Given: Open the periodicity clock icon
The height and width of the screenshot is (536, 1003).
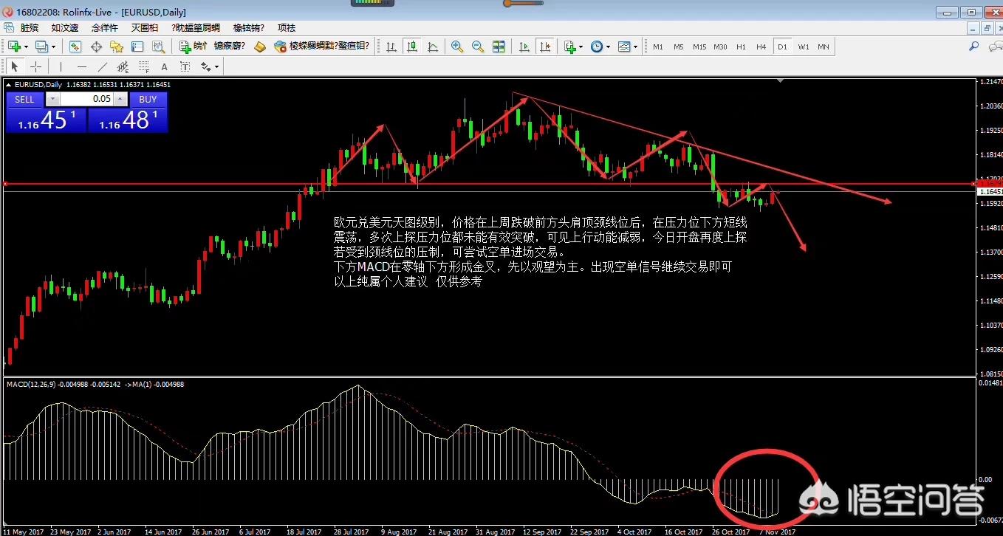Looking at the screenshot, I should coord(597,47).
